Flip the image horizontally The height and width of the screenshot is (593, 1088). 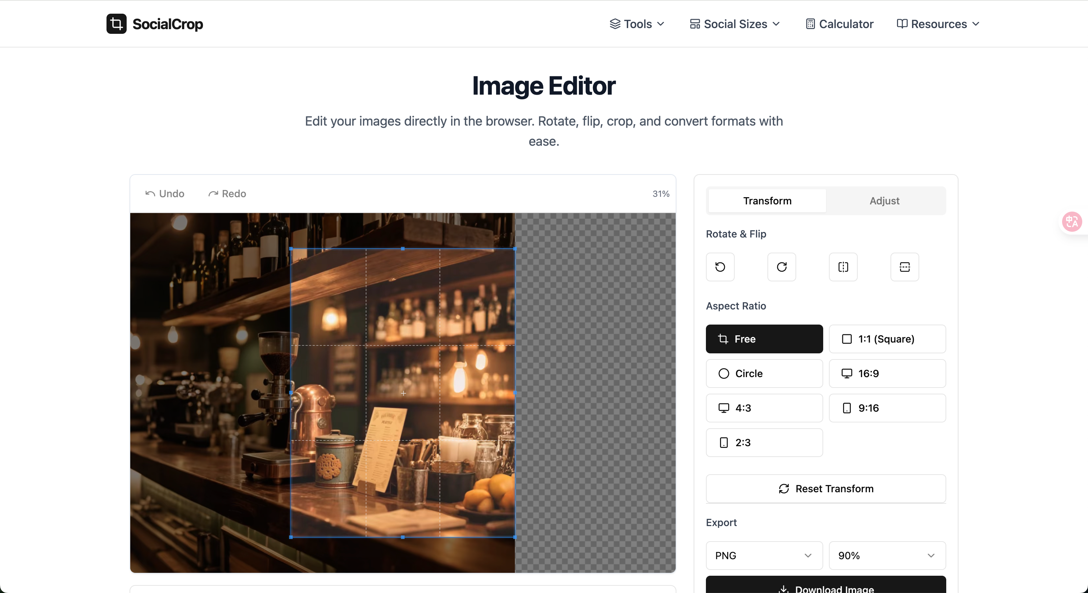coord(843,267)
